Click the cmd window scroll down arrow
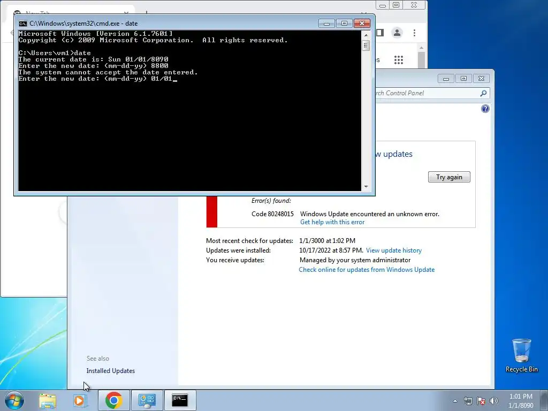This screenshot has width=548, height=411. coord(366,187)
